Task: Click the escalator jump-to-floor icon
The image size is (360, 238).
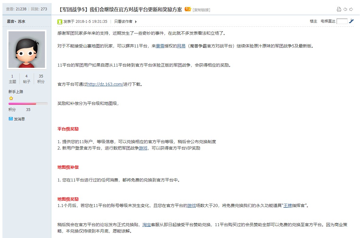Action: [351, 21]
